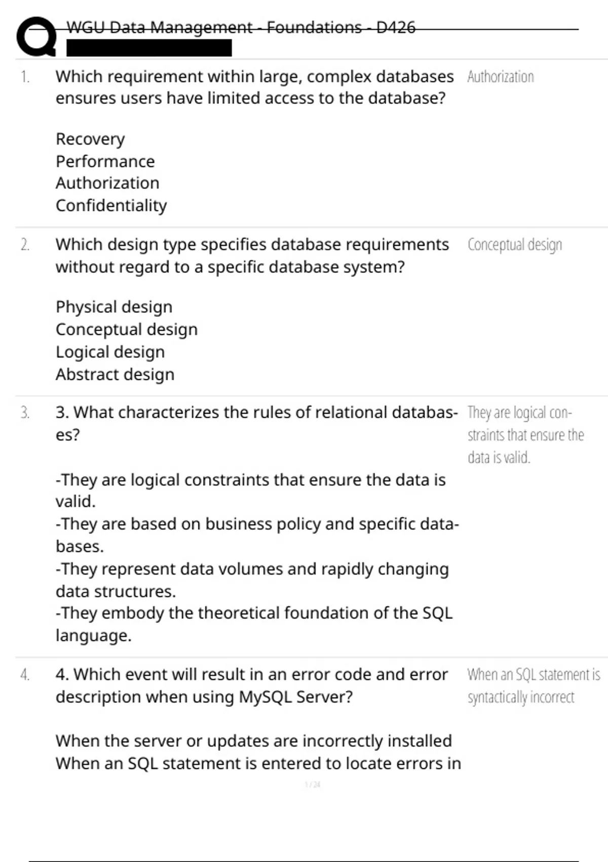Select server or updates incorrectly installed option
This screenshot has width=608, height=862.
[253, 741]
